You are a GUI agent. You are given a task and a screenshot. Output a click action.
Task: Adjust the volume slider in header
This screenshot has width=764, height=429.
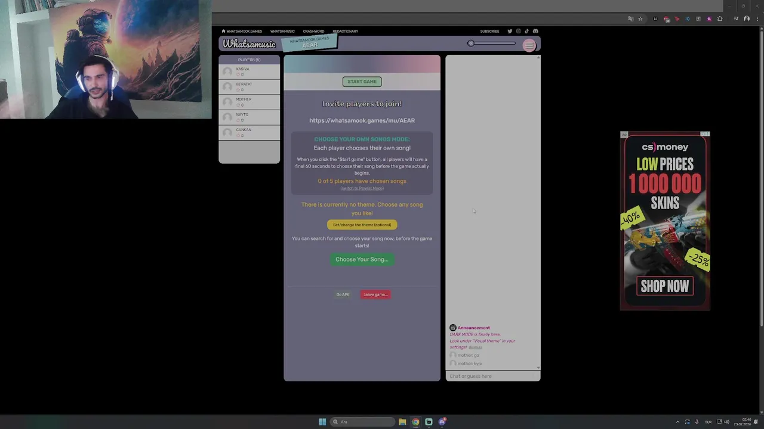pyautogui.click(x=492, y=43)
